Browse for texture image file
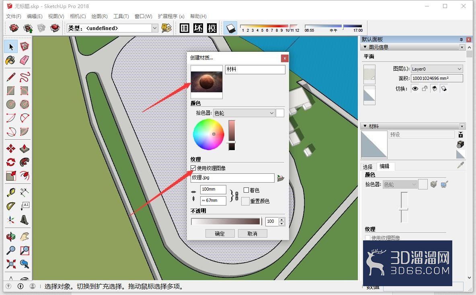This screenshot has width=476, height=295. click(x=281, y=178)
